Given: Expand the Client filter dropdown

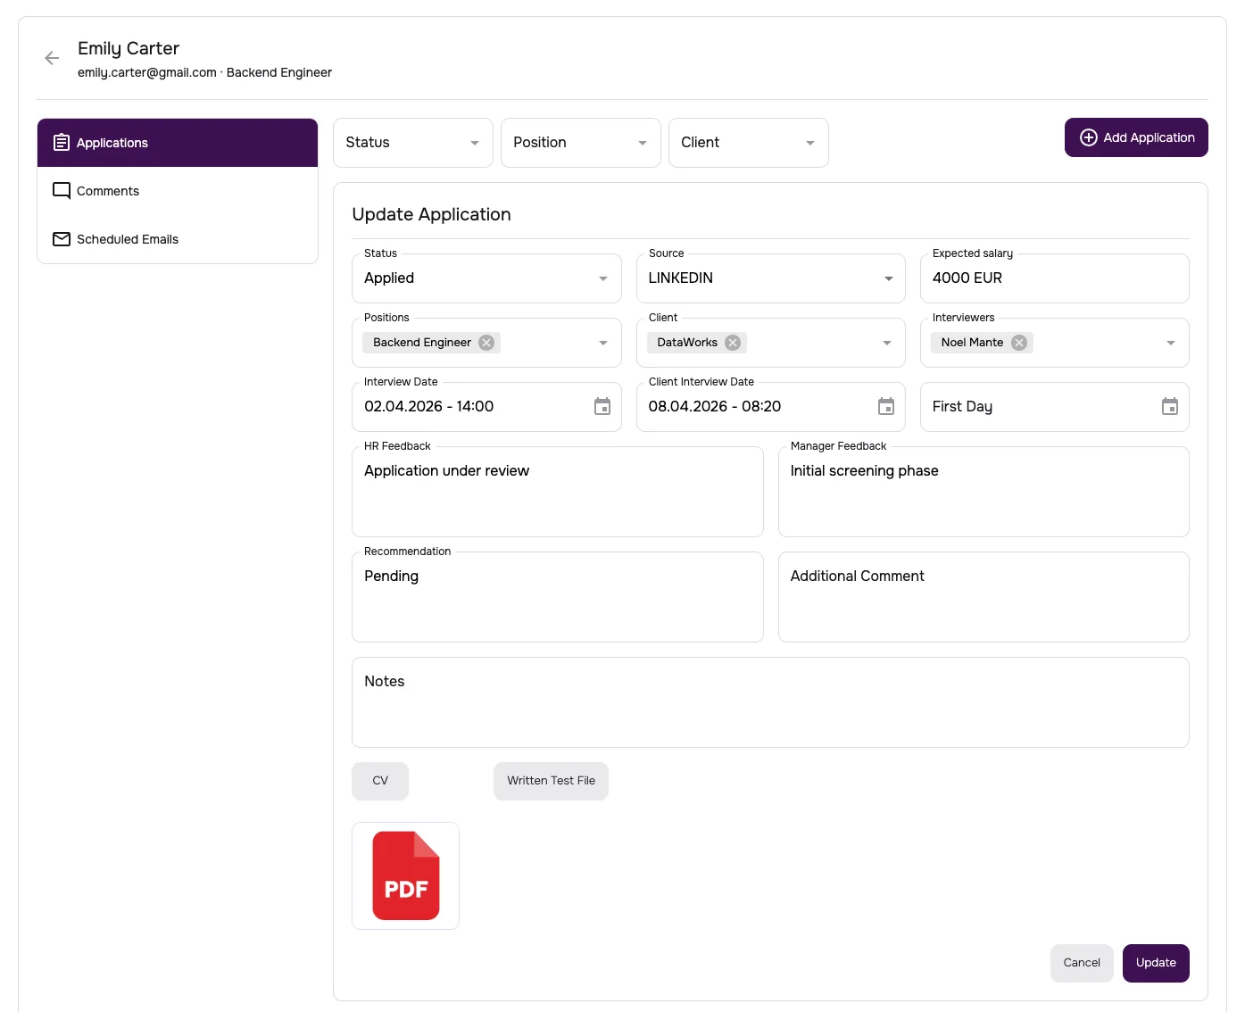Looking at the screenshot, I should [748, 143].
